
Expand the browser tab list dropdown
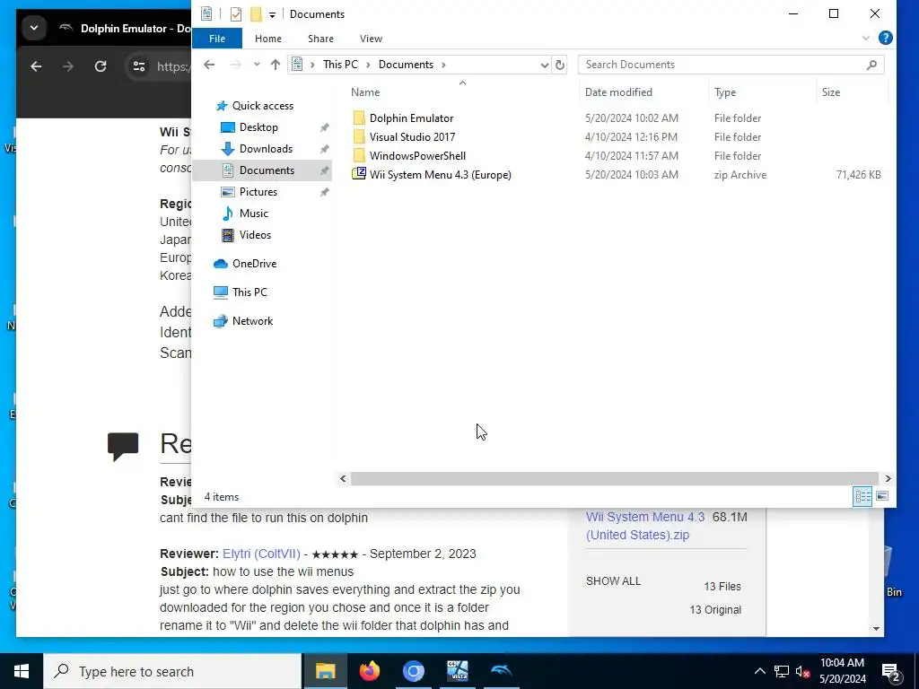34,28
